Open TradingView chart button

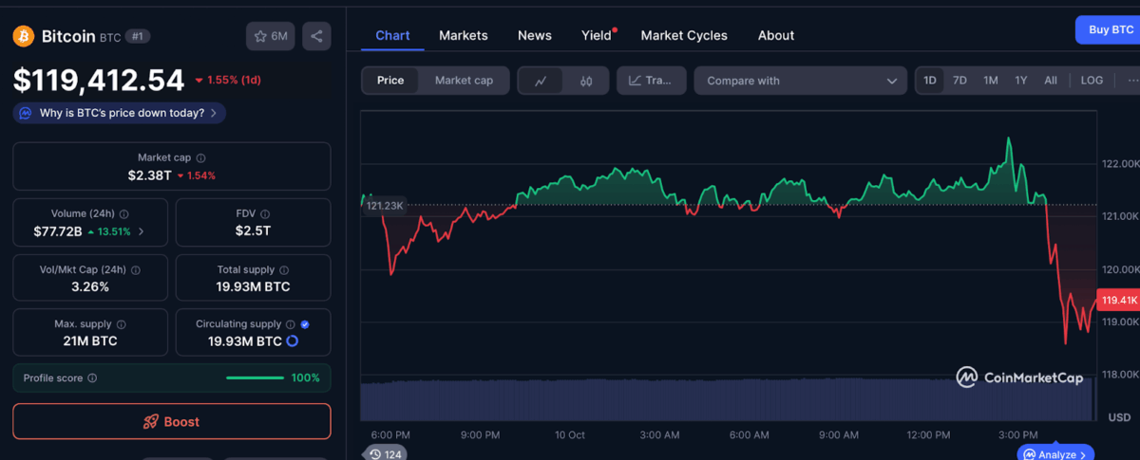click(x=651, y=81)
